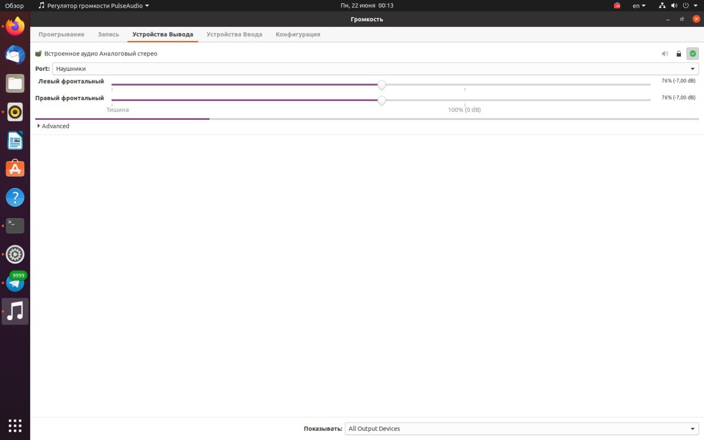704x440 pixels.
Task: Open Обзор activities overview
Action: tap(14, 5)
